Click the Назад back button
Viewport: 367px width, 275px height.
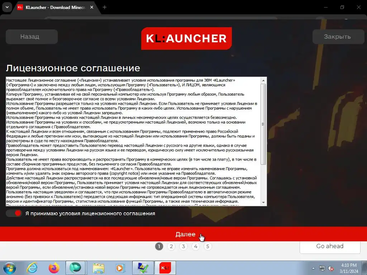(x=32, y=37)
